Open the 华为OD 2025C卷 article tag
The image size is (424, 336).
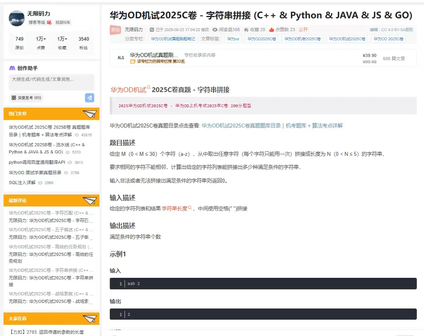point(388,39)
